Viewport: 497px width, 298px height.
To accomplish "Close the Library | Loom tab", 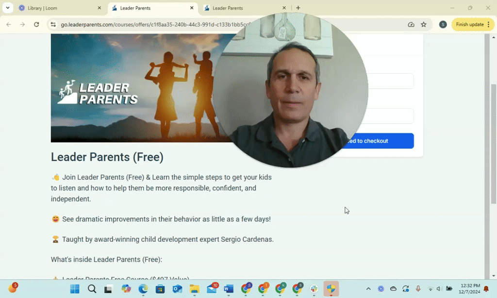I will 99,8.
